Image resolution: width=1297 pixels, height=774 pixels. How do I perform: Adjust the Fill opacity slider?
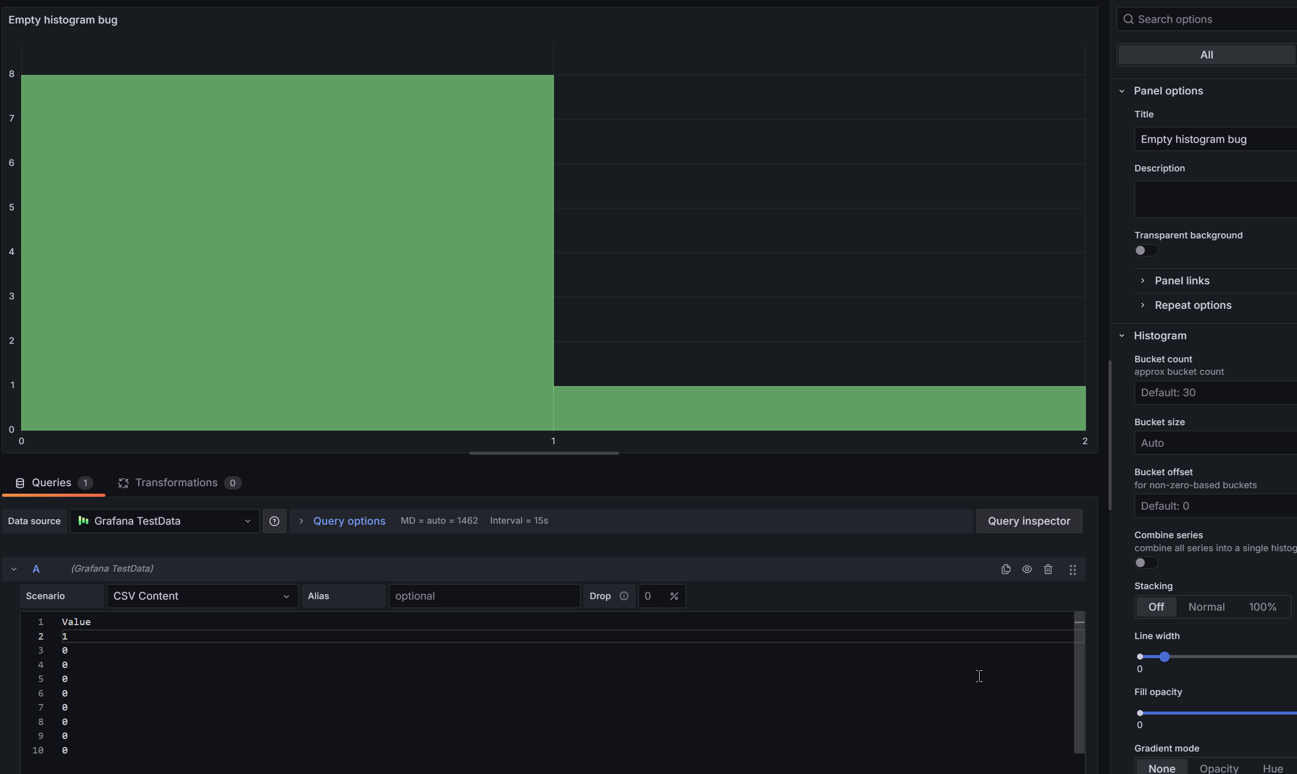(1218, 713)
